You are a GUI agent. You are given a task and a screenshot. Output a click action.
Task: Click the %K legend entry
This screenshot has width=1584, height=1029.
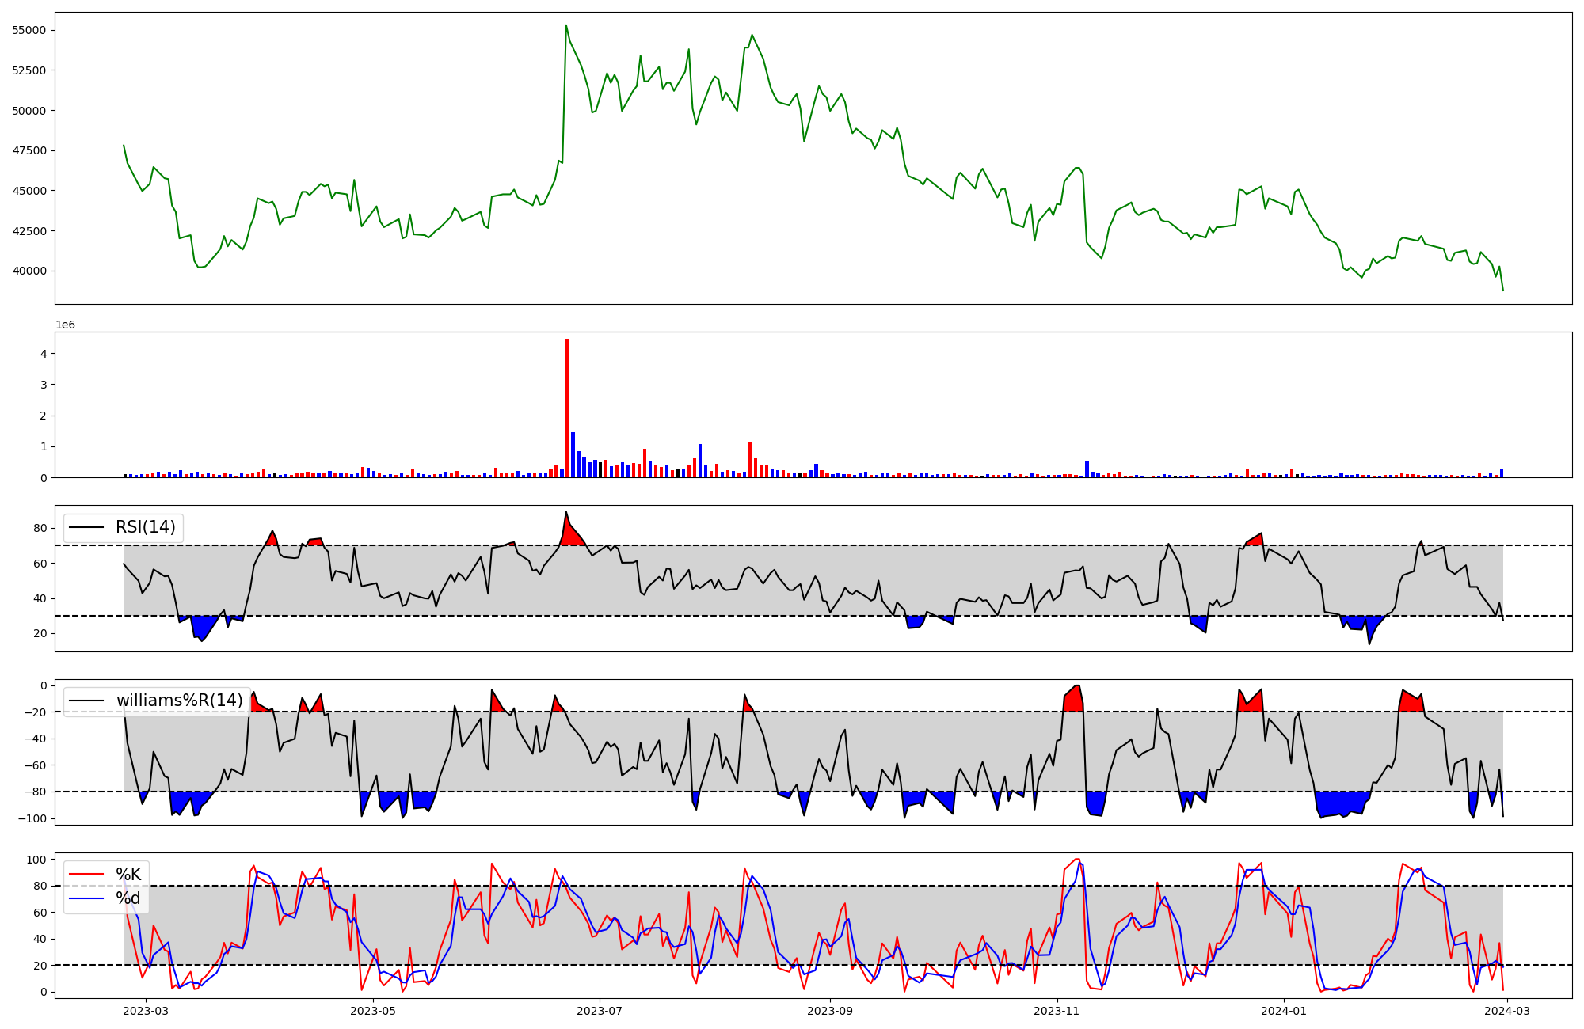(128, 875)
